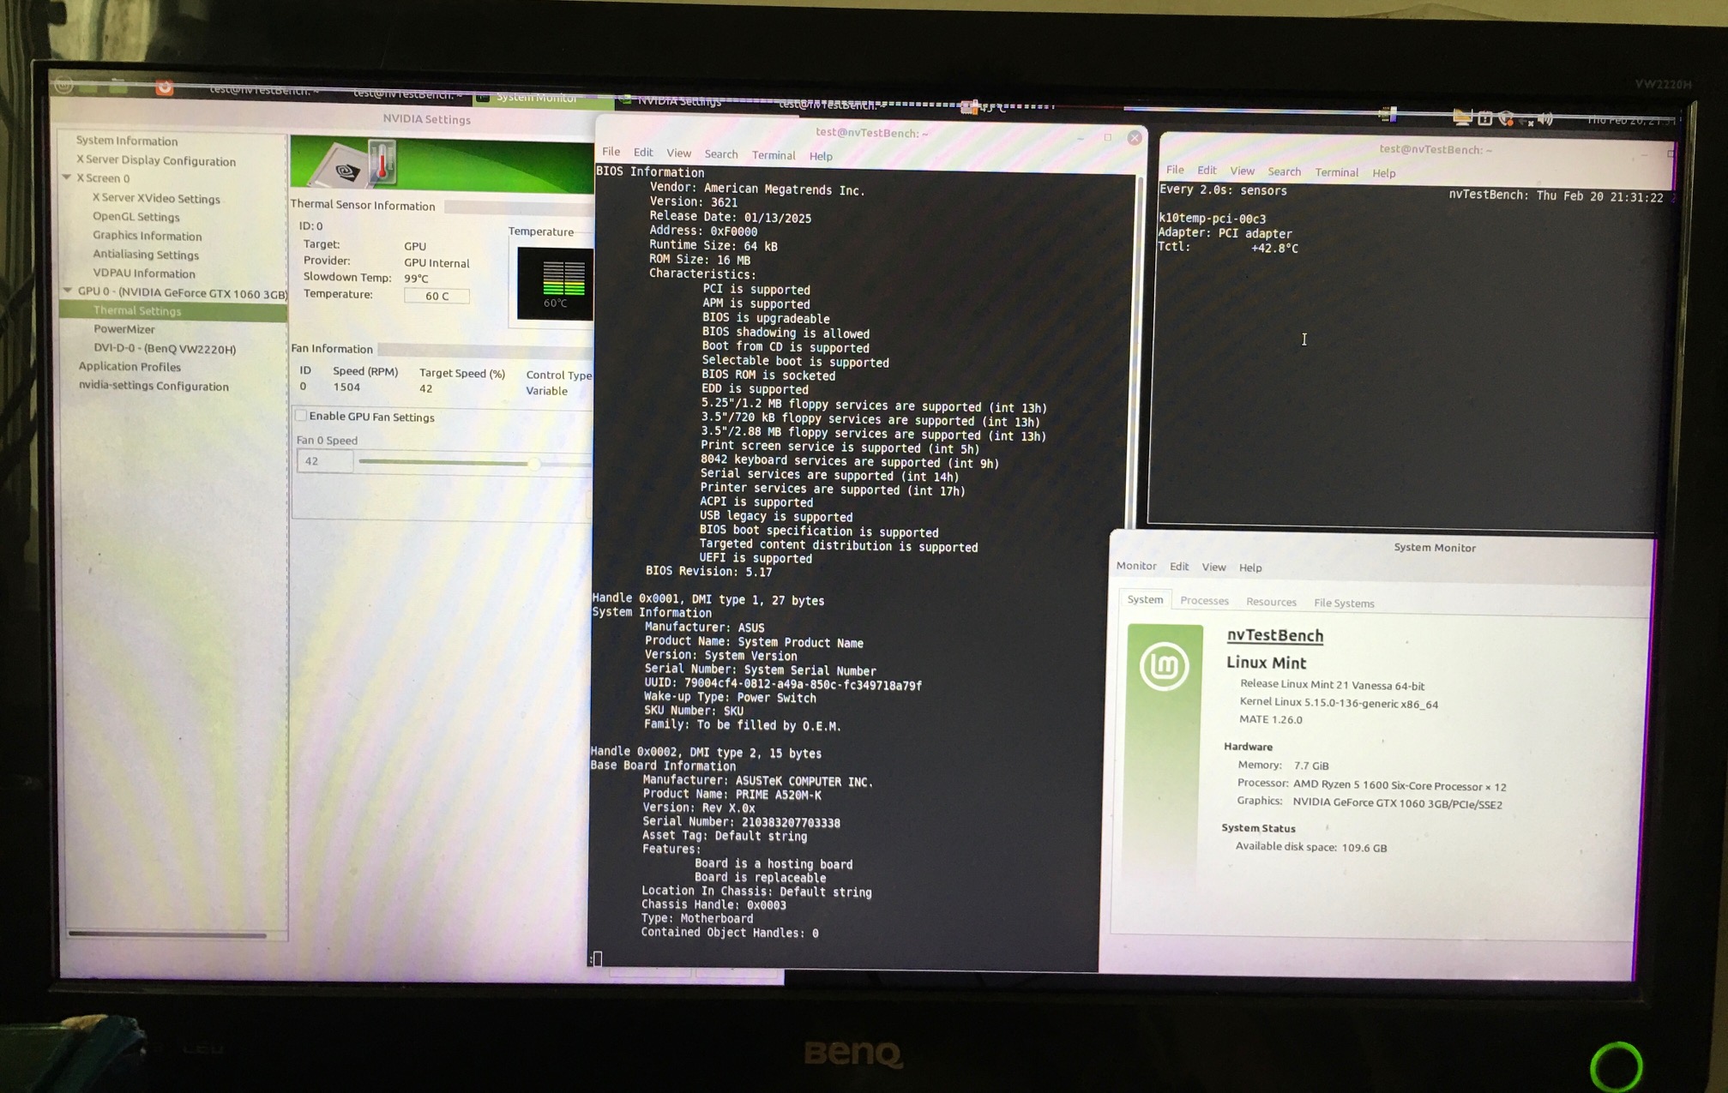Image resolution: width=1728 pixels, height=1093 pixels.
Task: Open the volume speaker tray icon
Action: click(x=1545, y=119)
